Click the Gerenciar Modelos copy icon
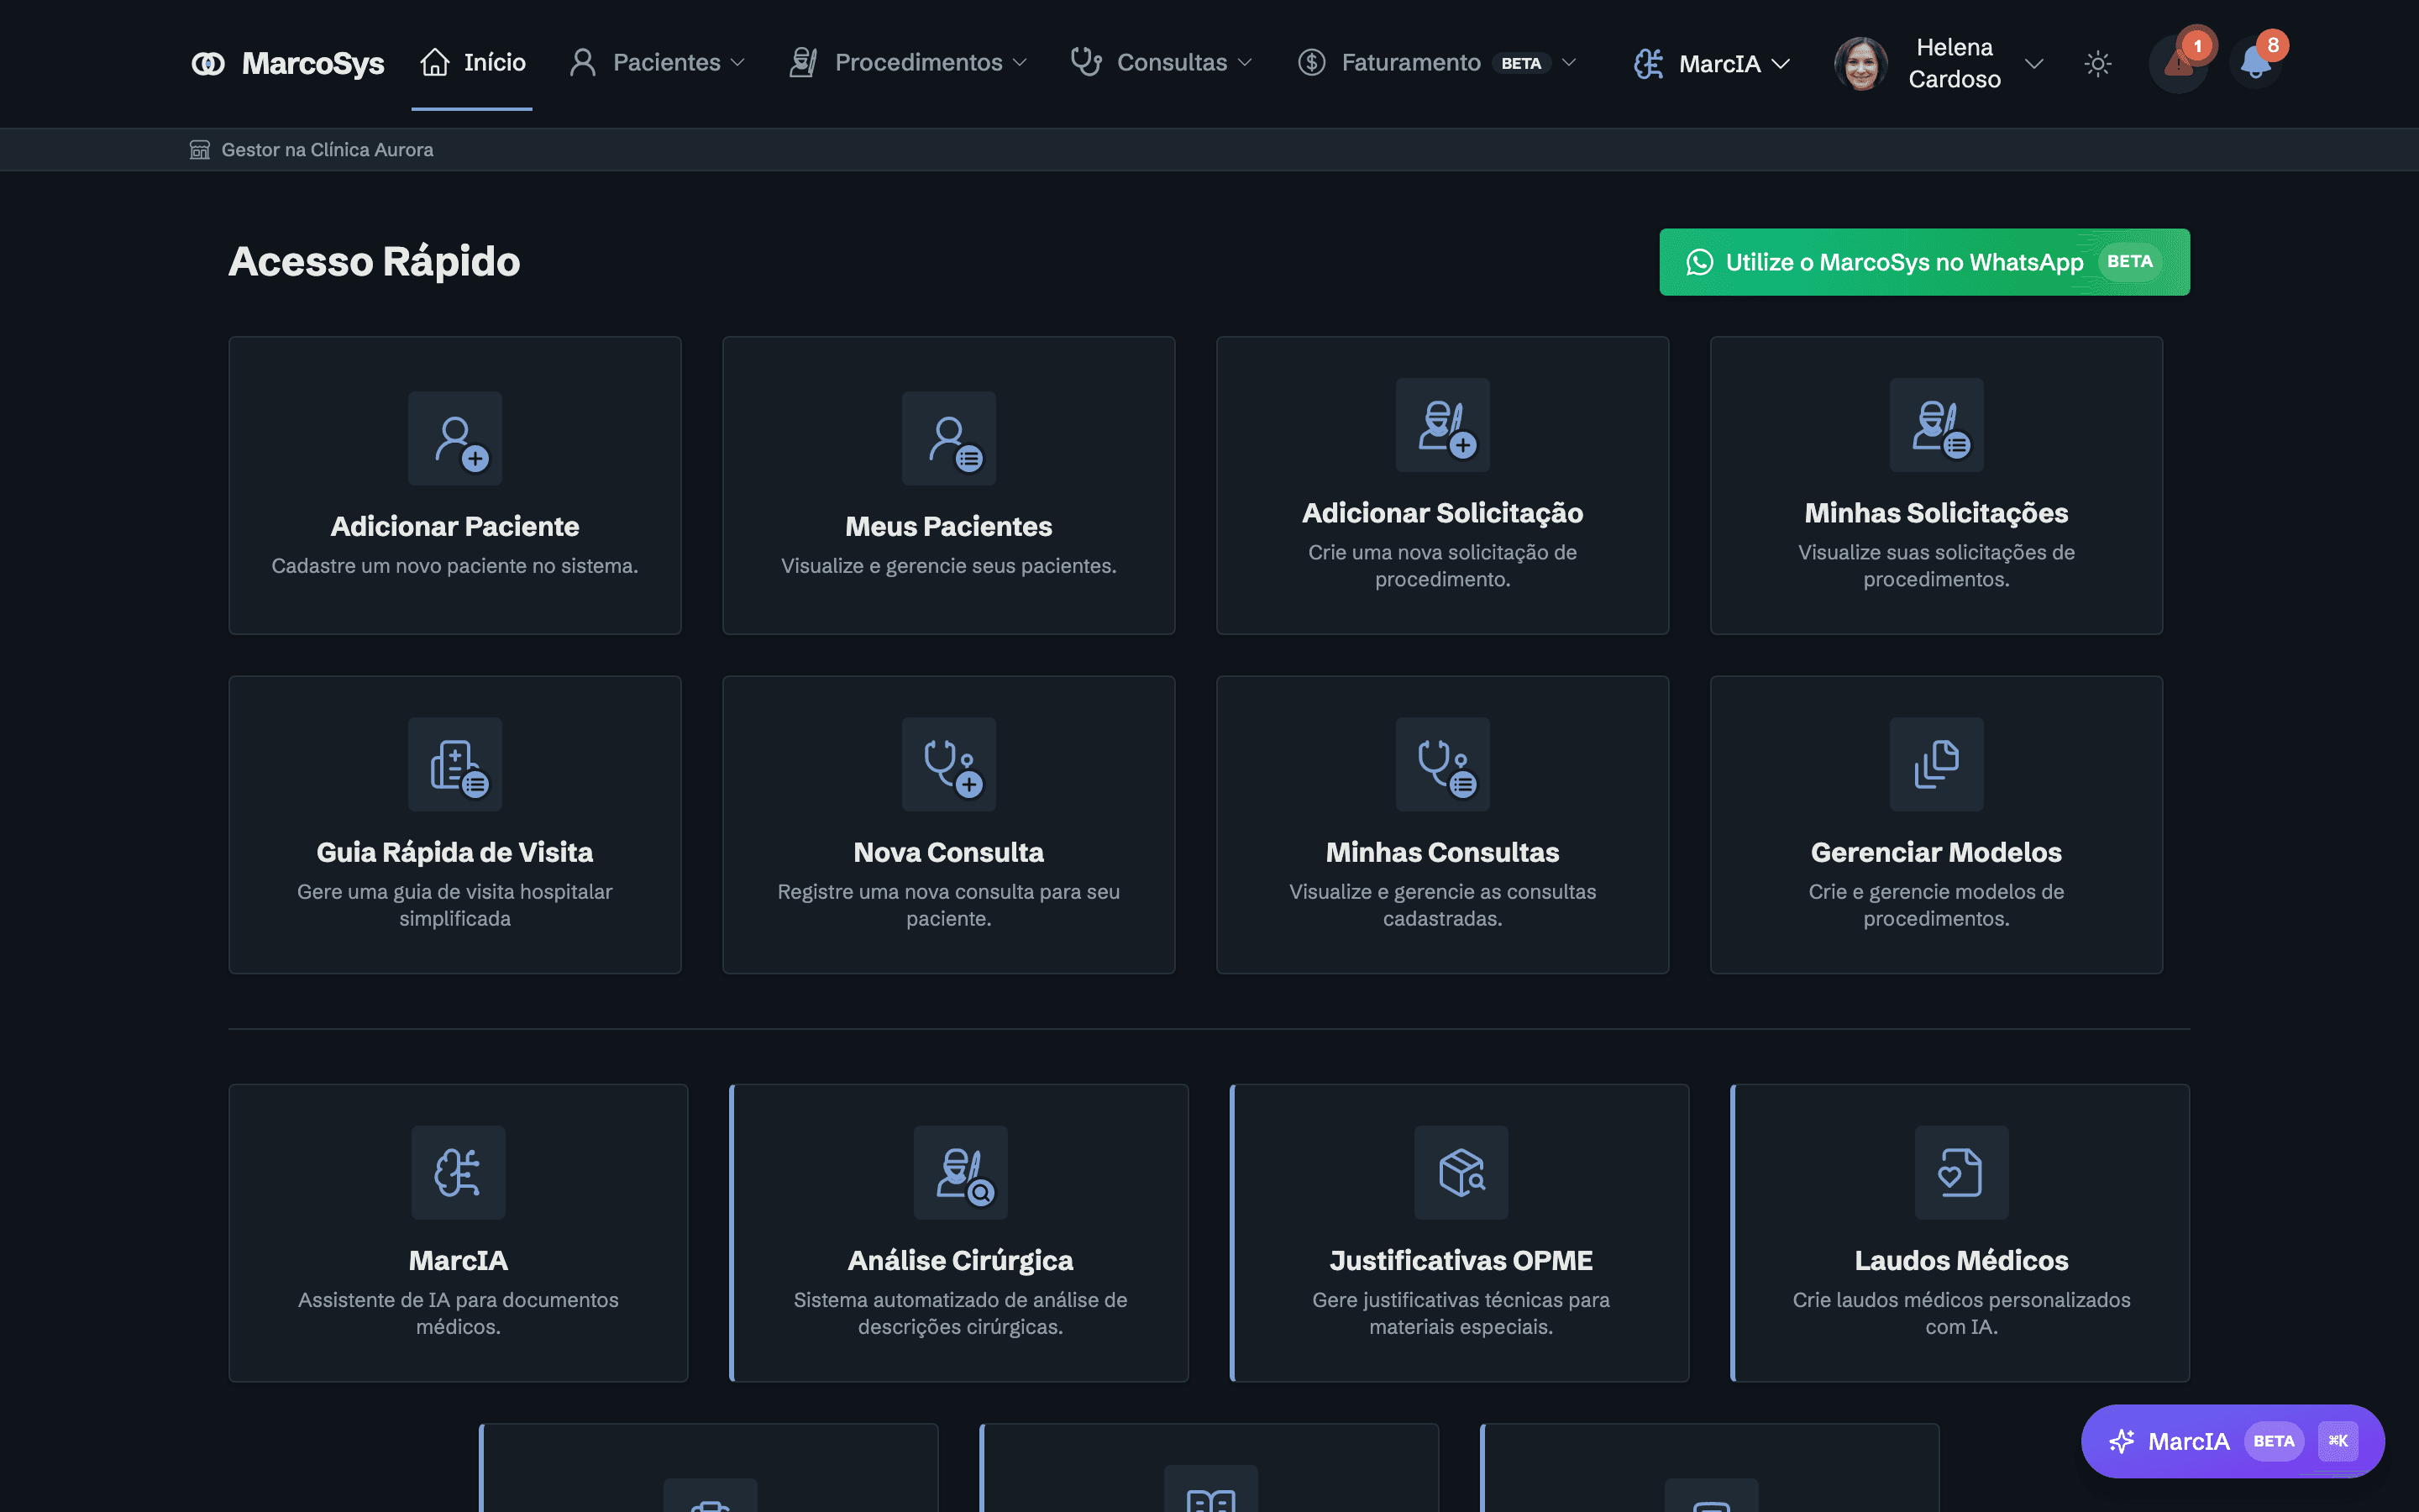Screen dimensions: 2419x1512 click(x=1936, y=764)
